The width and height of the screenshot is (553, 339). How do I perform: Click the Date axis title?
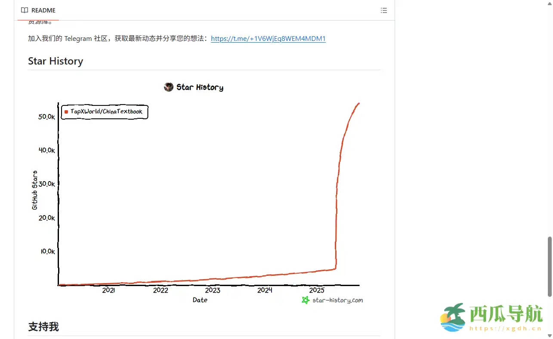[x=200, y=300]
